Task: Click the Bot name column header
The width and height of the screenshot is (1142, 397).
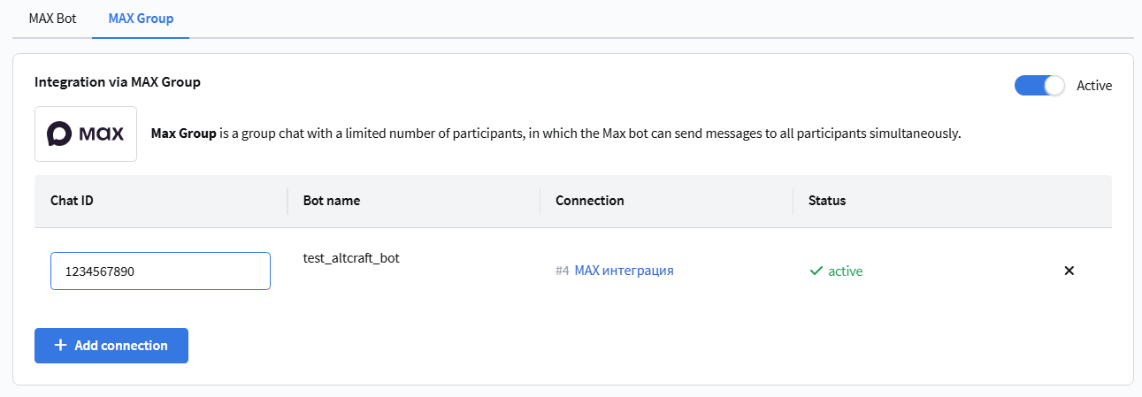Action: click(332, 201)
